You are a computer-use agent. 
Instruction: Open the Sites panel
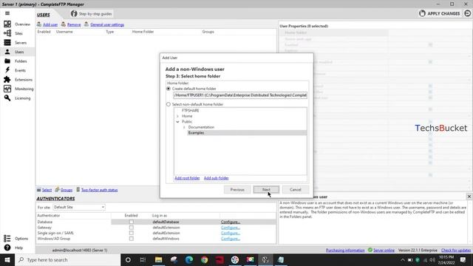click(x=13, y=33)
